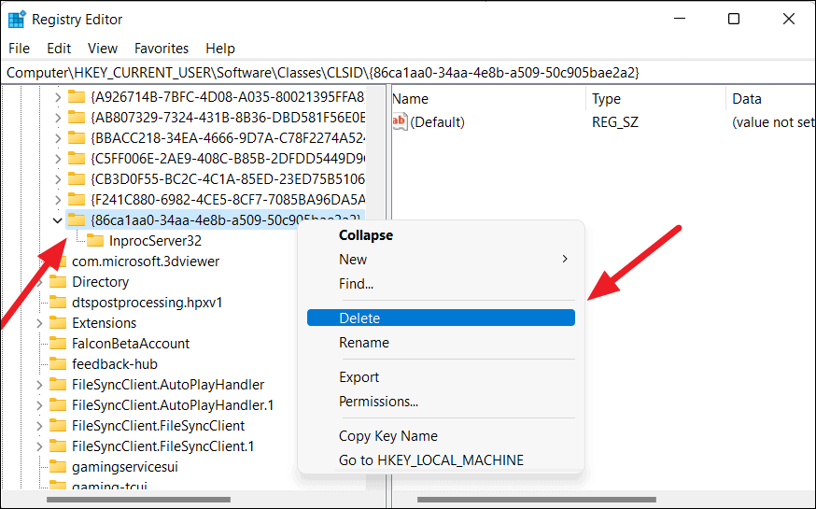
Task: Click the registry path address bar
Action: 408,72
